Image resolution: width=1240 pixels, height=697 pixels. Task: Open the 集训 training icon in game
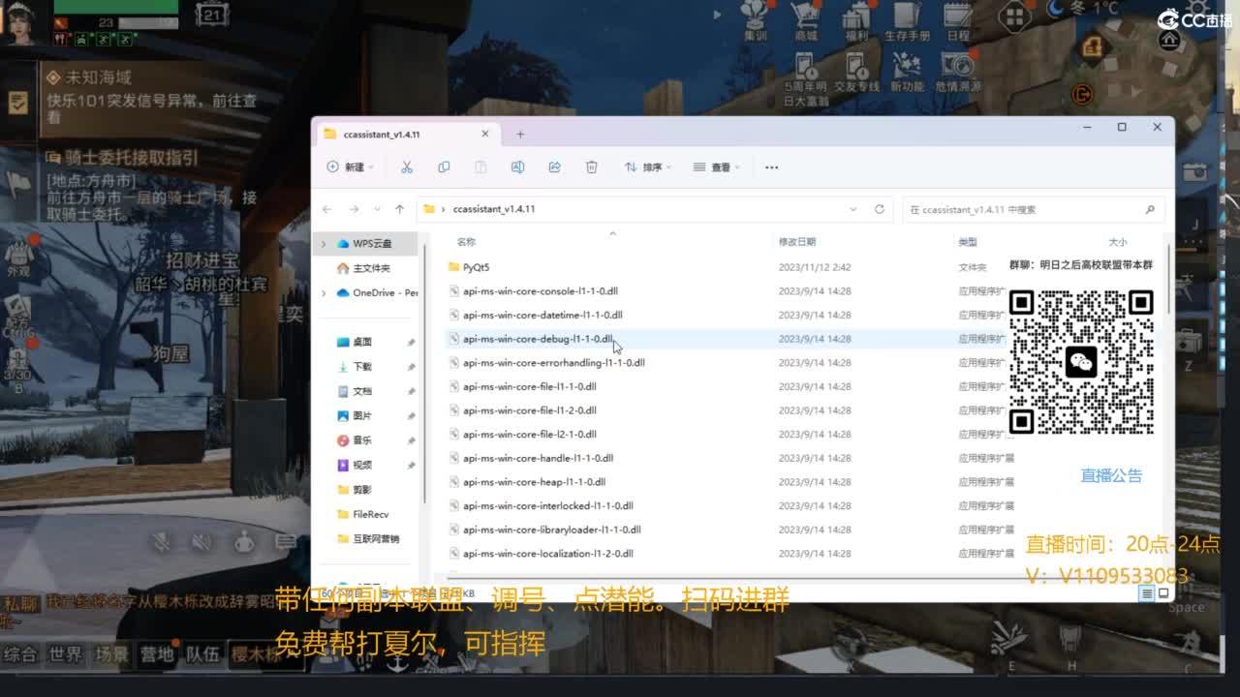(756, 19)
